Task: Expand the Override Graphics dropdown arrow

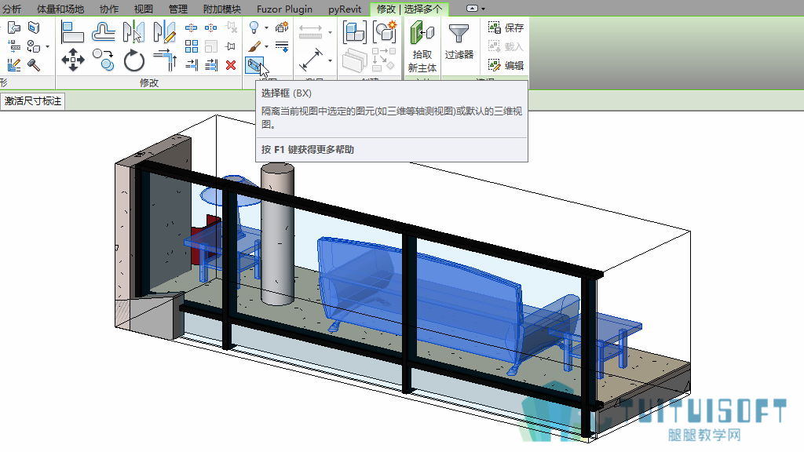Action: [x=267, y=47]
